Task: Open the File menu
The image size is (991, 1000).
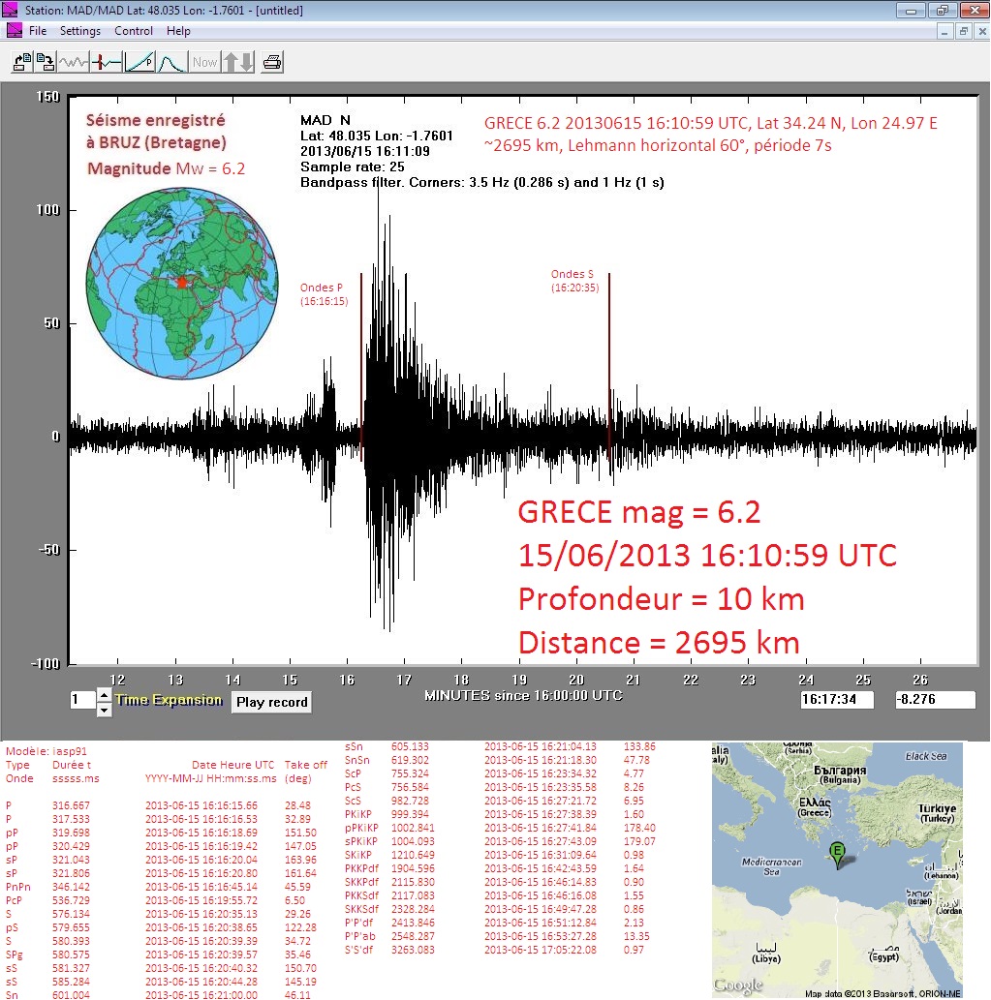Action: coord(38,31)
